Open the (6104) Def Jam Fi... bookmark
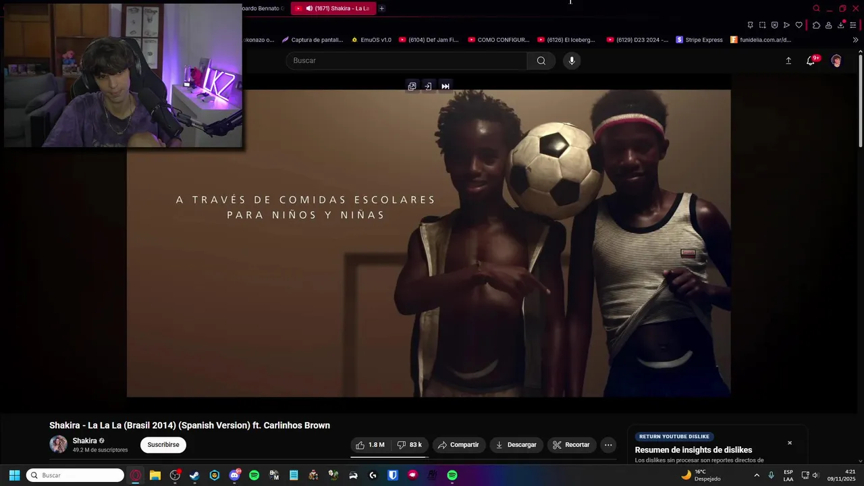Screen dimensions: 864x486 click(429, 40)
